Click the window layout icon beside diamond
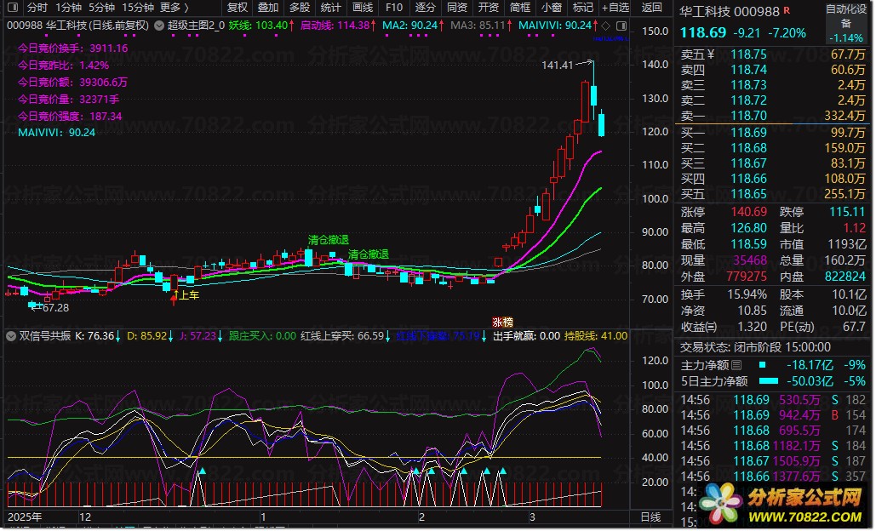Image resolution: width=876 pixels, height=531 pixels. click(x=621, y=26)
